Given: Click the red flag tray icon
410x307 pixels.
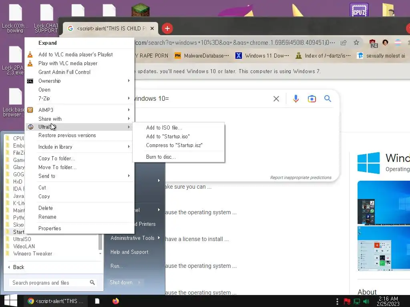Looking at the screenshot, I should coord(347,301).
